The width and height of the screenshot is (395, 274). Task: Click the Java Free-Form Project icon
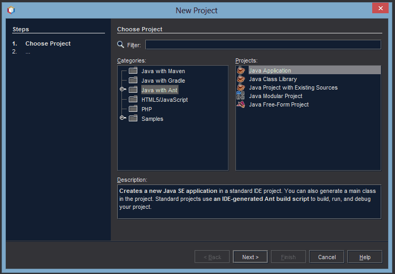tap(241, 104)
